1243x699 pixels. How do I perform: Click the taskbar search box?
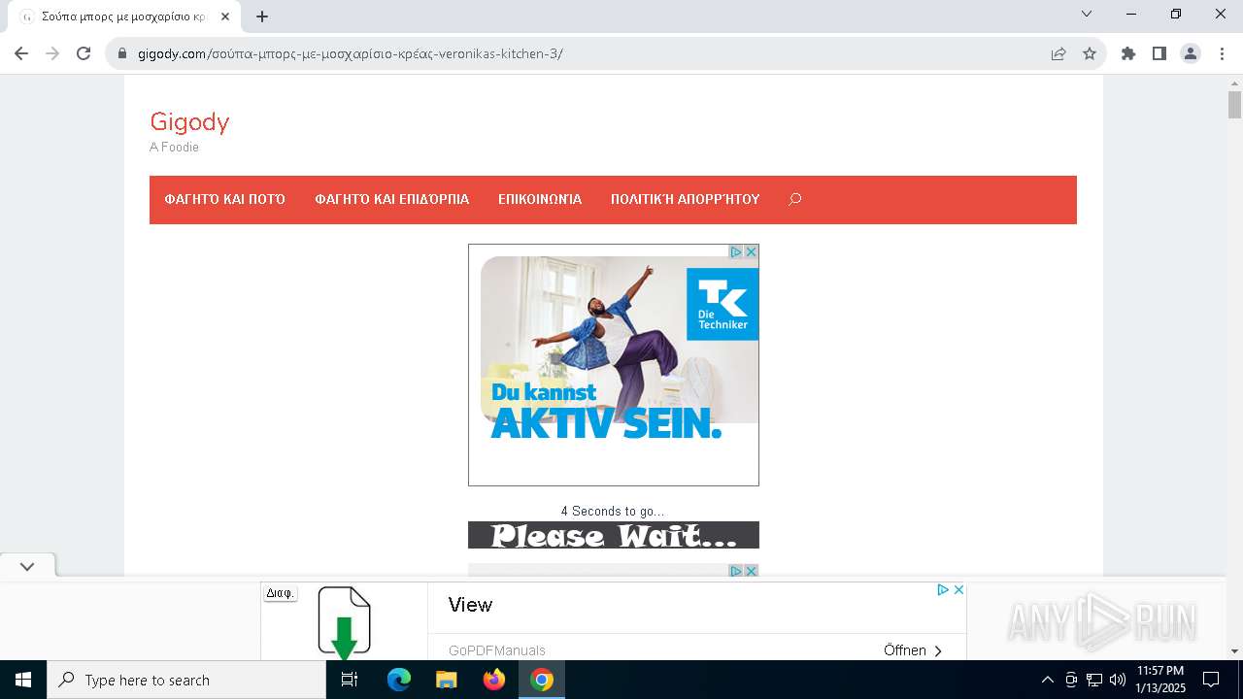tap(186, 680)
